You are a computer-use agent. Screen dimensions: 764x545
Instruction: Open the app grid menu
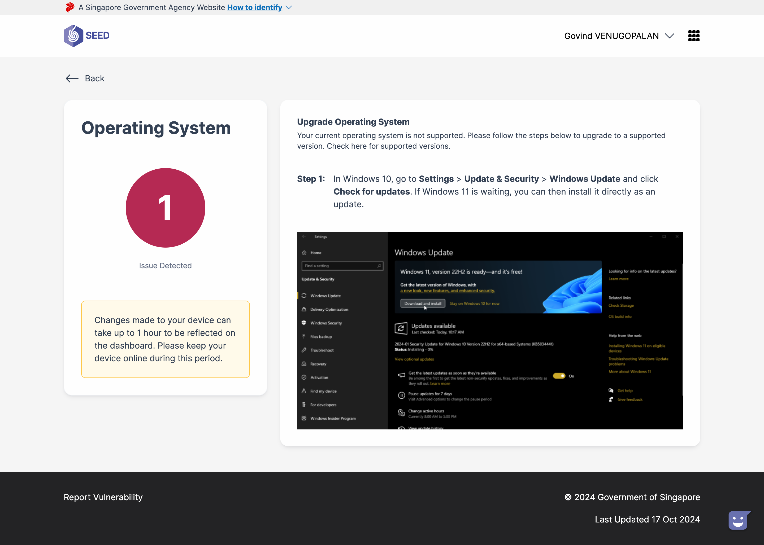point(693,36)
